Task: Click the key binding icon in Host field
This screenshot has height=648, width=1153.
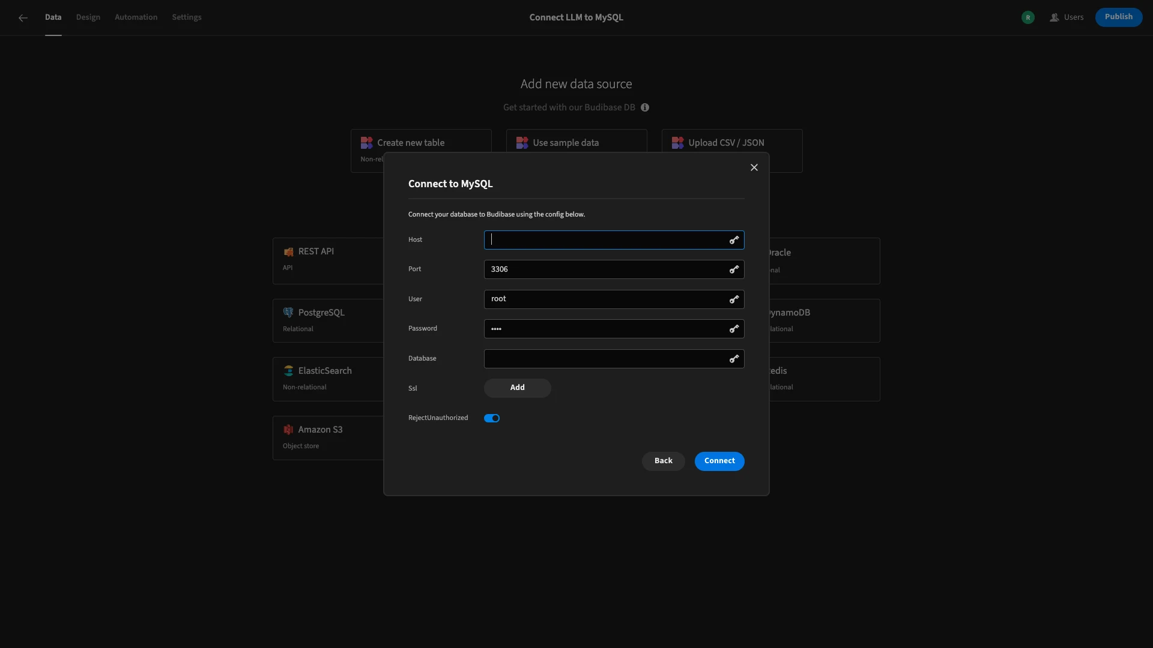Action: 734,240
